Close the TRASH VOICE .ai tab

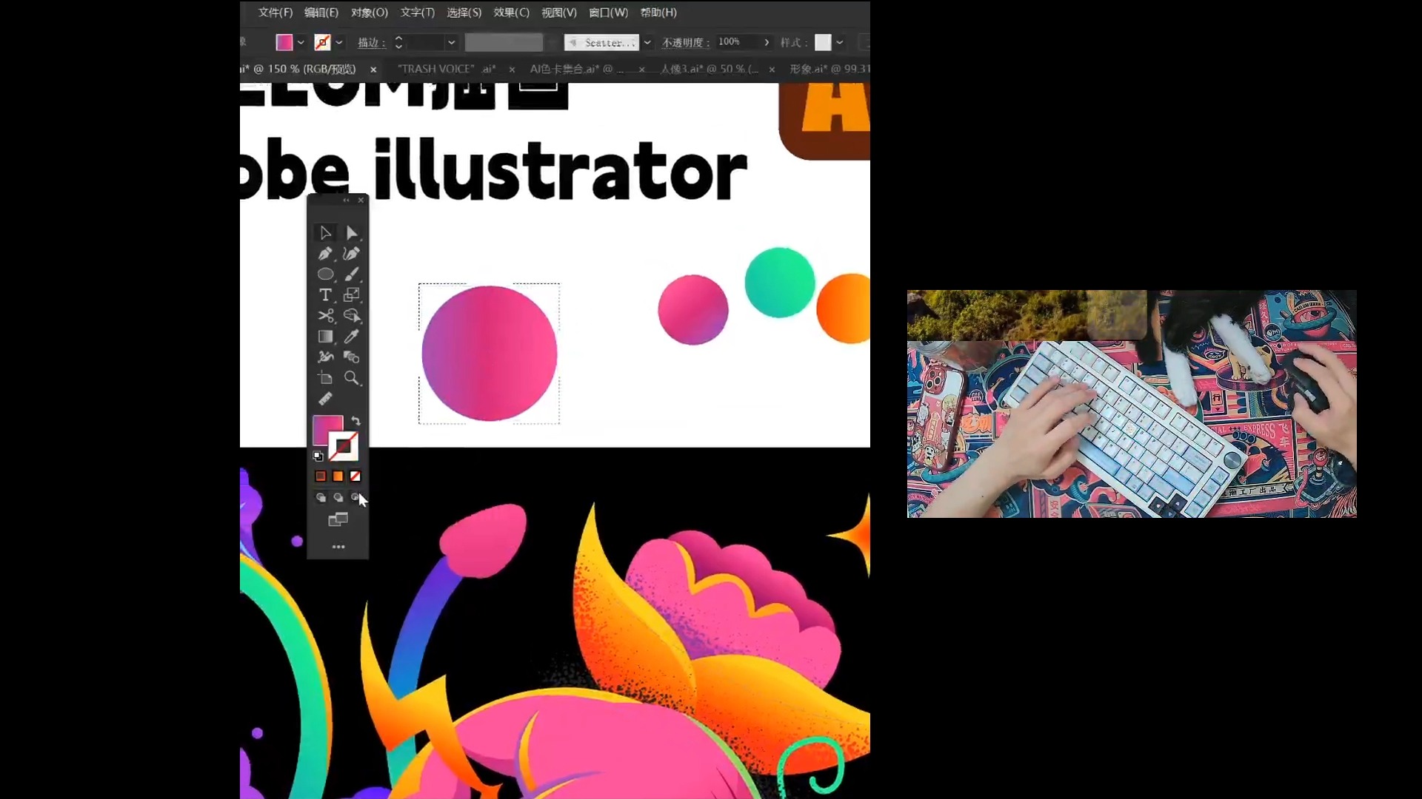coord(512,70)
